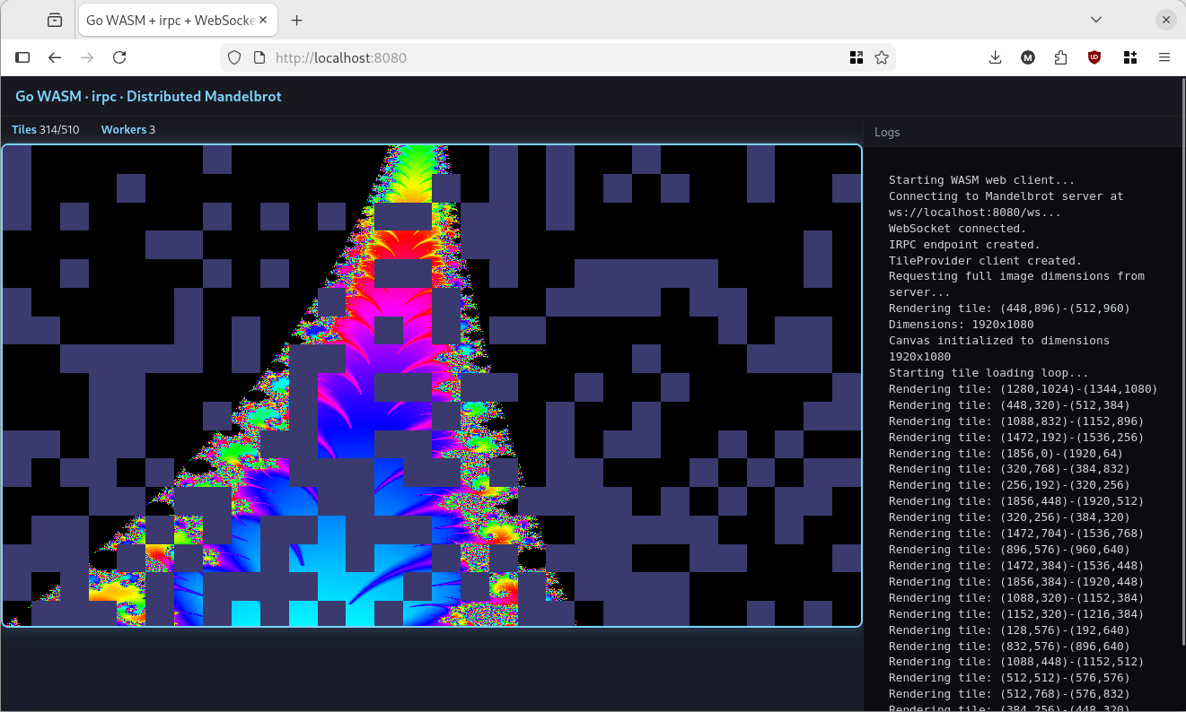Click the Distributed Mandelbrot page title
Image resolution: width=1186 pixels, height=712 pixels.
(148, 96)
